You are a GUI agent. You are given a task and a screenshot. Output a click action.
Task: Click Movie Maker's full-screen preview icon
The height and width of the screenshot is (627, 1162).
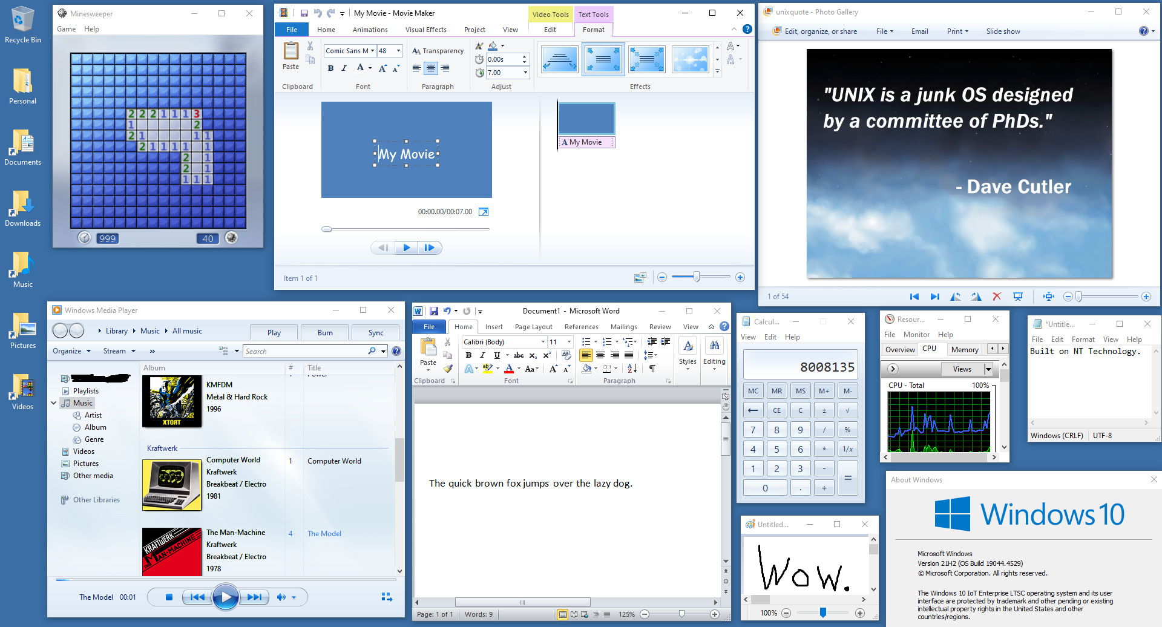tap(484, 212)
